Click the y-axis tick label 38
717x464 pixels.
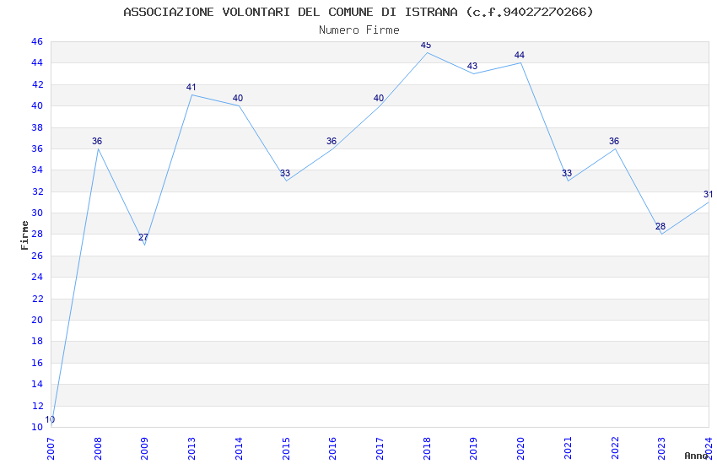[x=37, y=127]
